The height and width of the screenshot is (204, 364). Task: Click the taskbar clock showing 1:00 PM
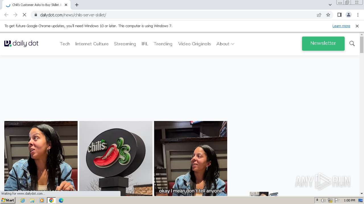click(349, 200)
